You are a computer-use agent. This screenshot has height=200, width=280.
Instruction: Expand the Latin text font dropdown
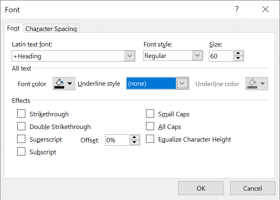click(130, 56)
